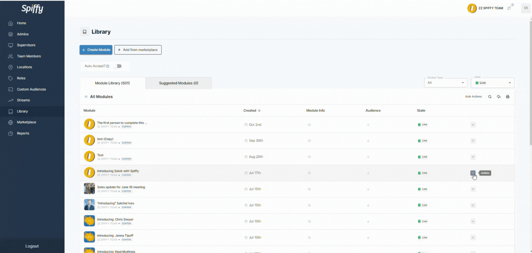Screen dimensions: 532x253
Task: Click the switch team icon near ZZ SPIFFY TEAM
Action: pos(509,8)
